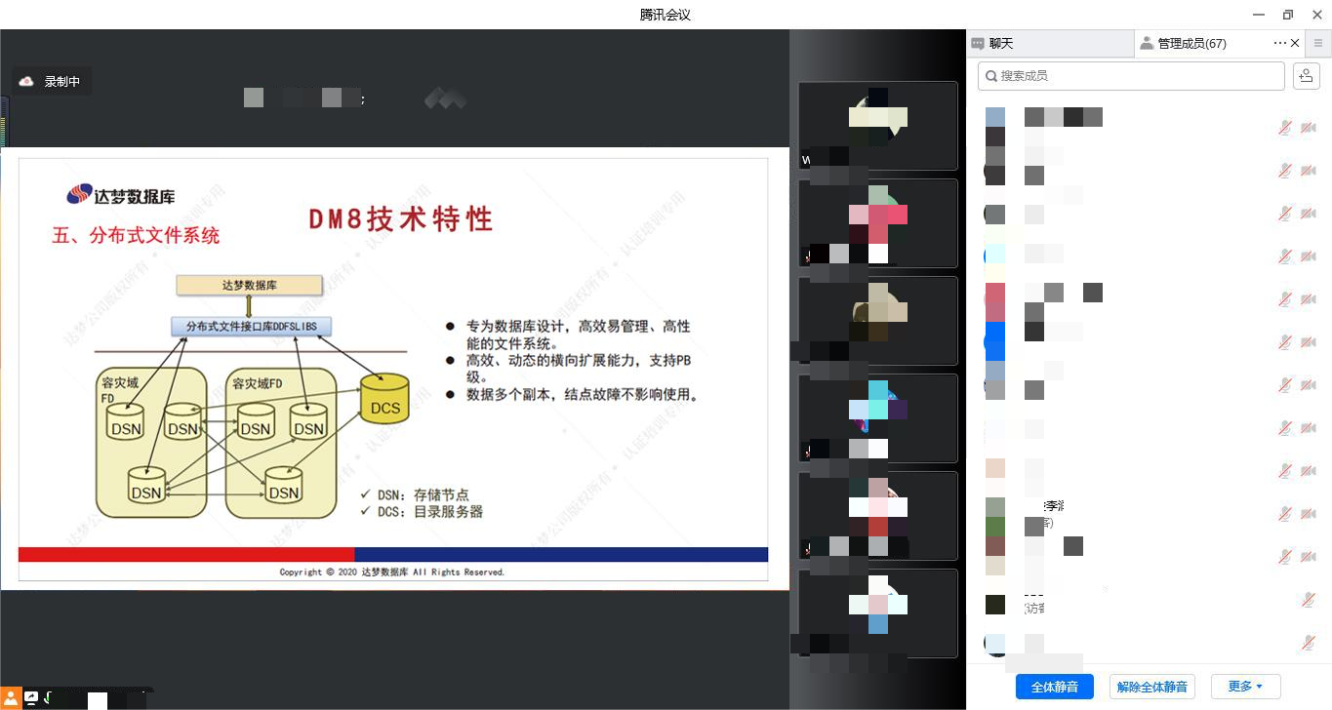This screenshot has height=710, width=1332.
Task: Click the screen share icon in the bottom toolbar
Action: [32, 698]
